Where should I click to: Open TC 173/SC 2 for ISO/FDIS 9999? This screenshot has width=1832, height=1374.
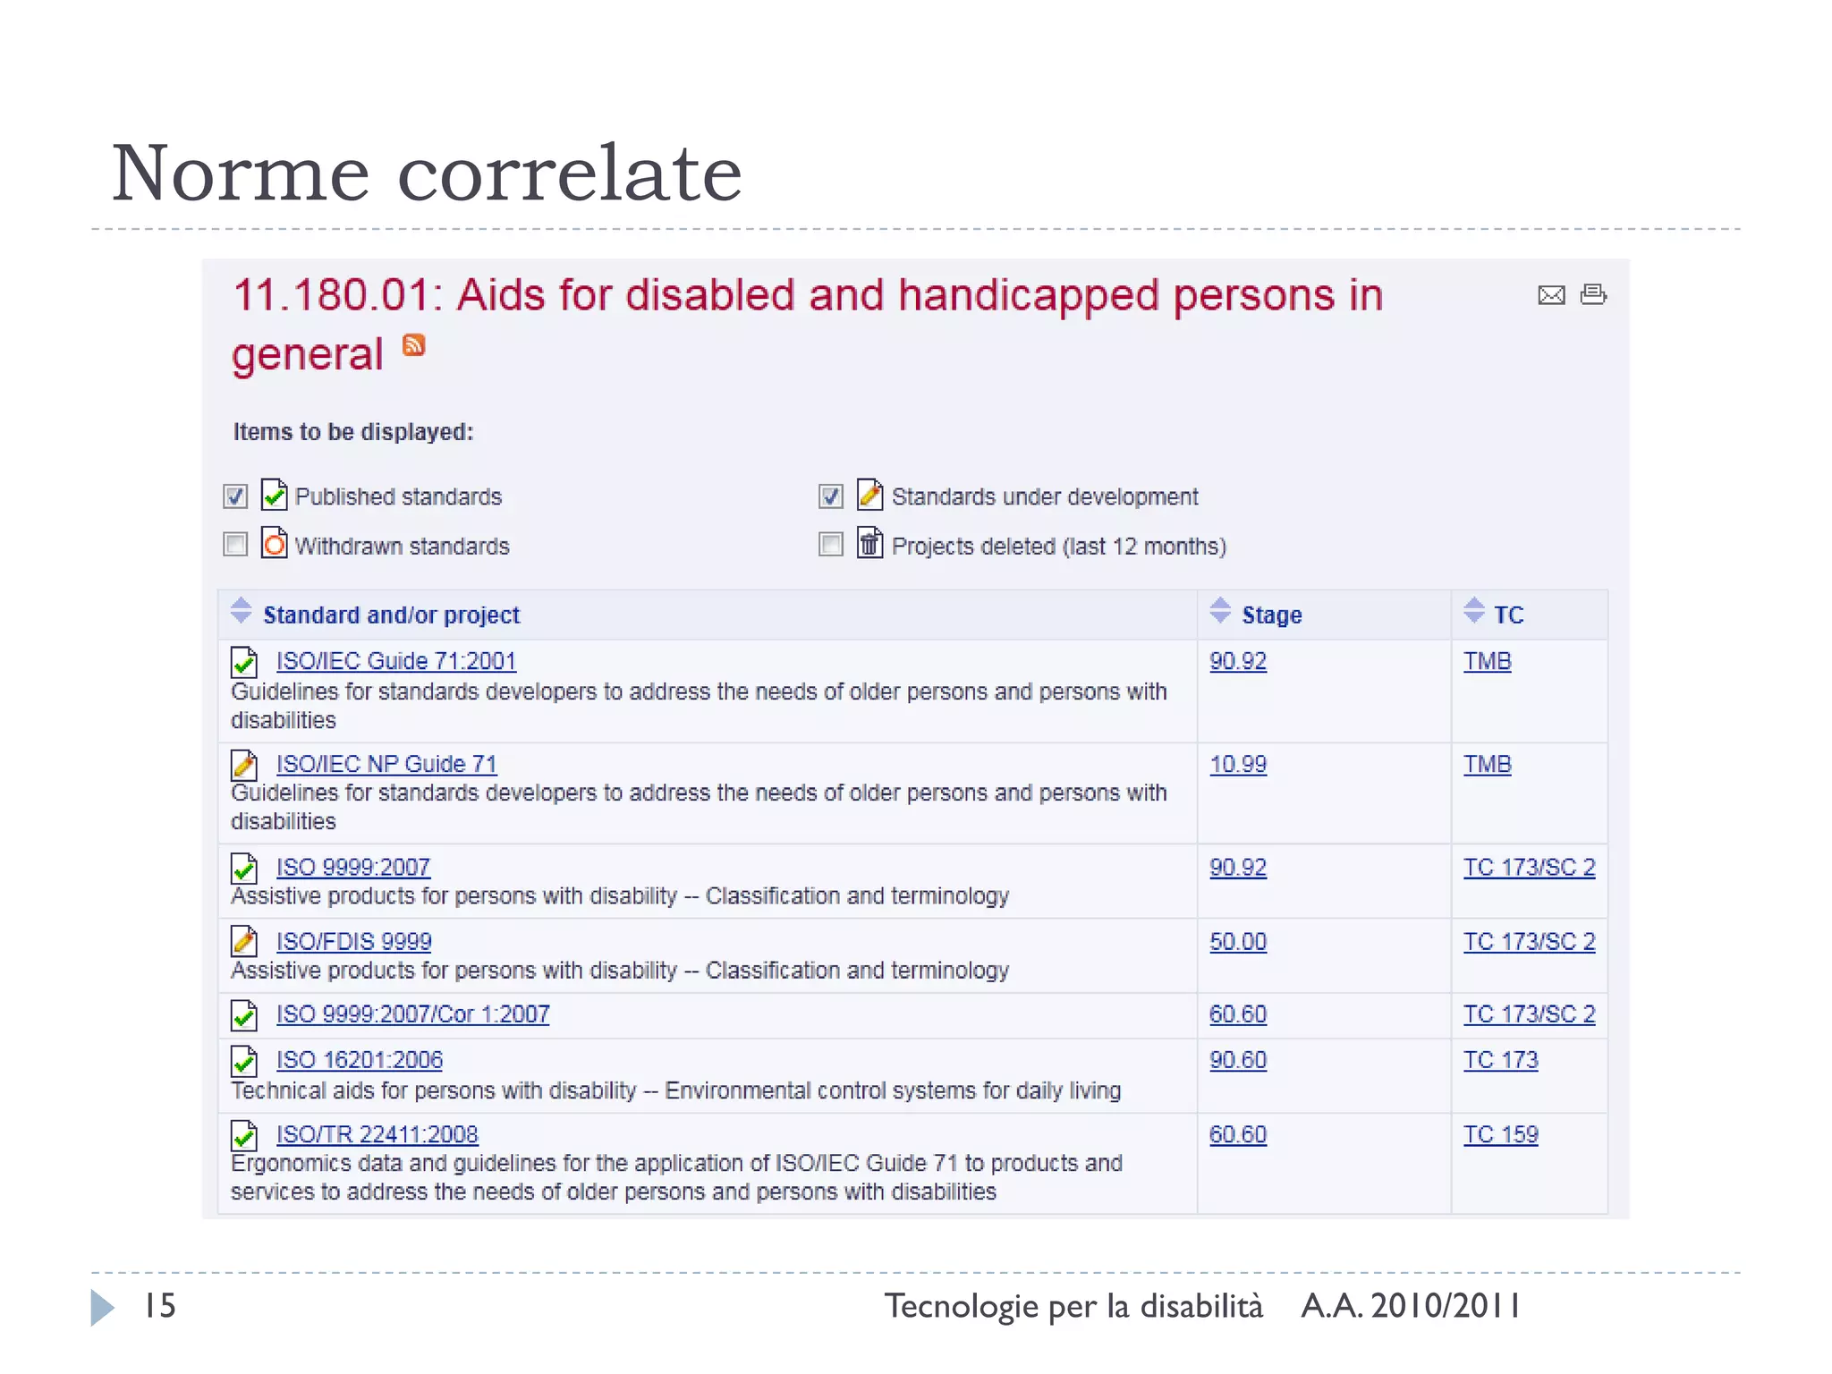coord(1530,941)
